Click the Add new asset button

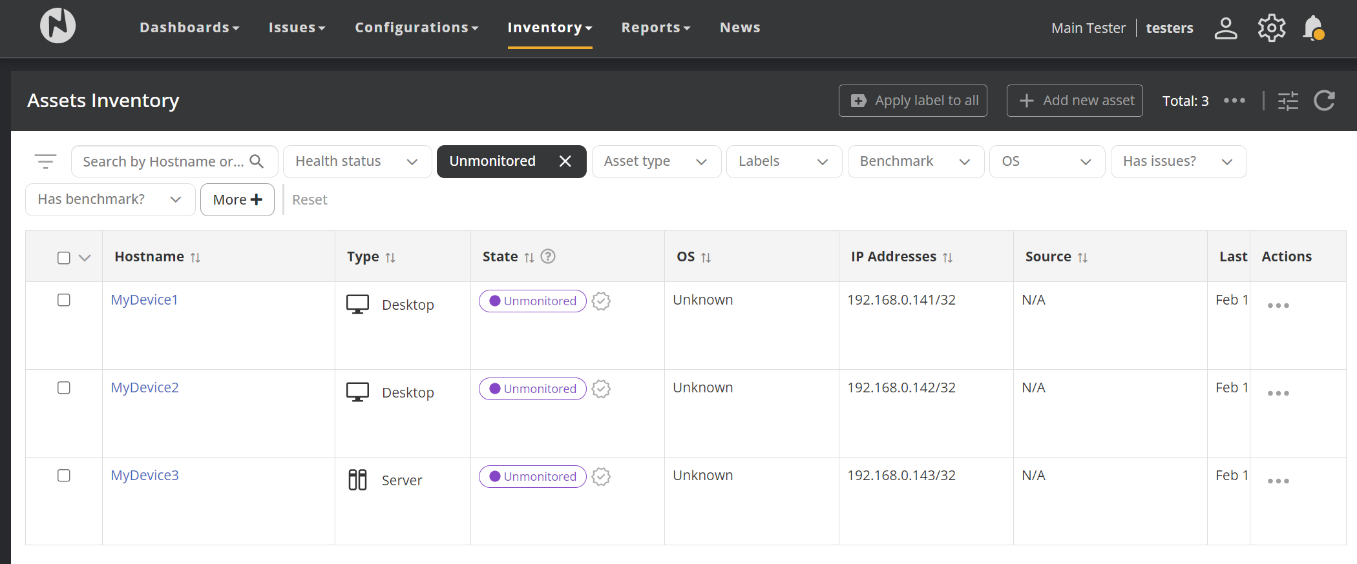pos(1074,101)
